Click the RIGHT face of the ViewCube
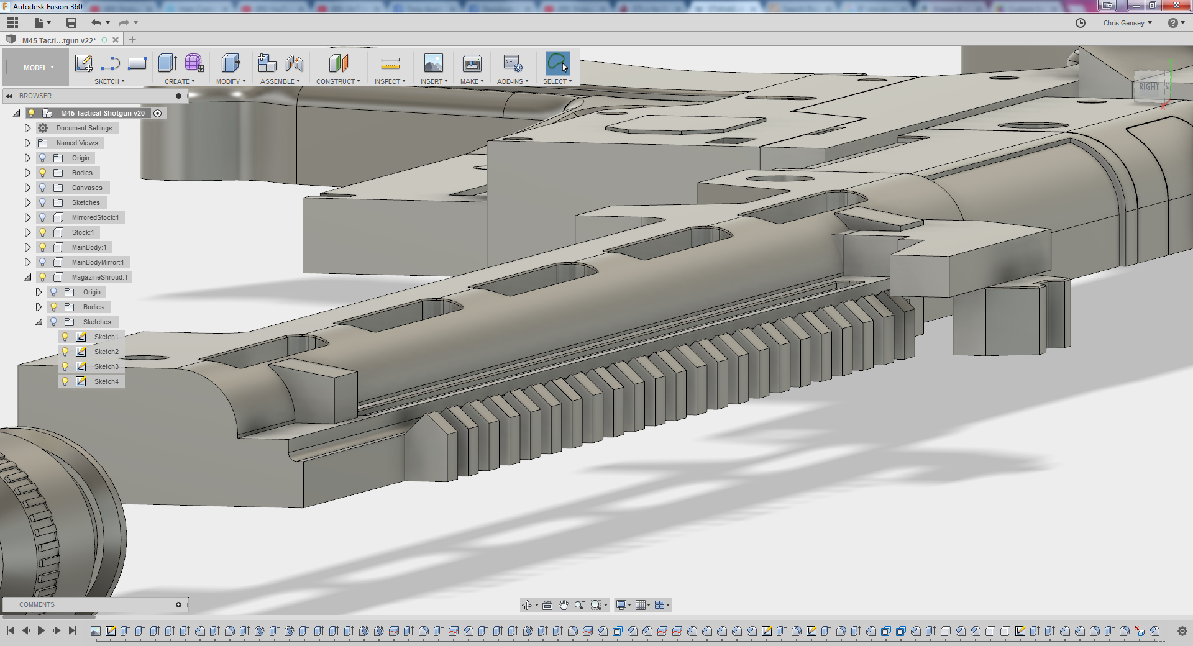 tap(1148, 87)
